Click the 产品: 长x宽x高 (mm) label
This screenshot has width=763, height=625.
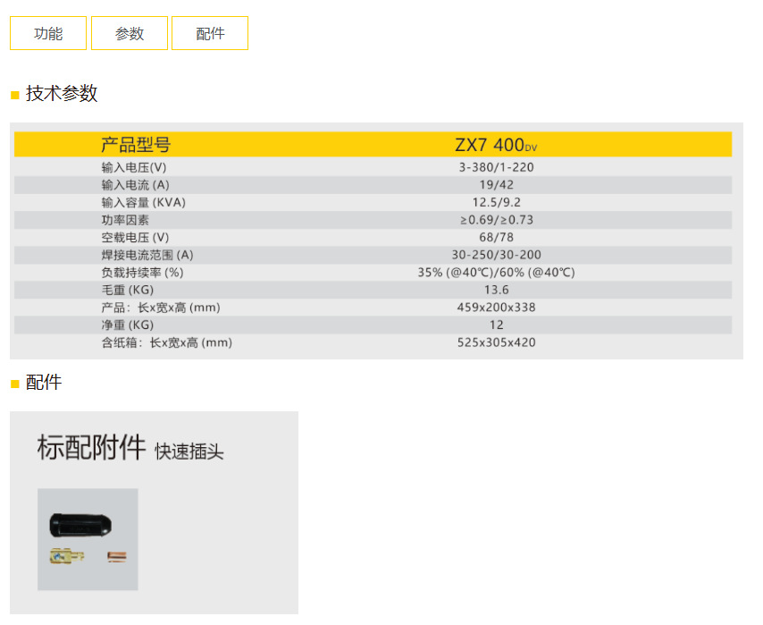coord(161,308)
